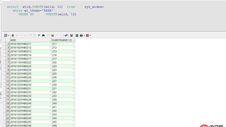
Task: Click cell 201610GYHB0212
Action: [31, 48]
